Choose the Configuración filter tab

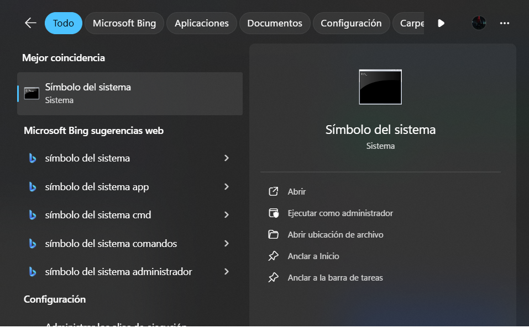click(x=351, y=23)
